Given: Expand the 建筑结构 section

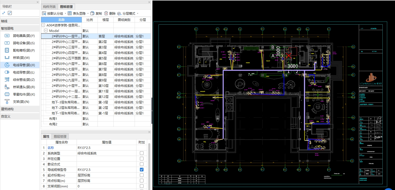Looking at the screenshot, I should click(20, 109).
